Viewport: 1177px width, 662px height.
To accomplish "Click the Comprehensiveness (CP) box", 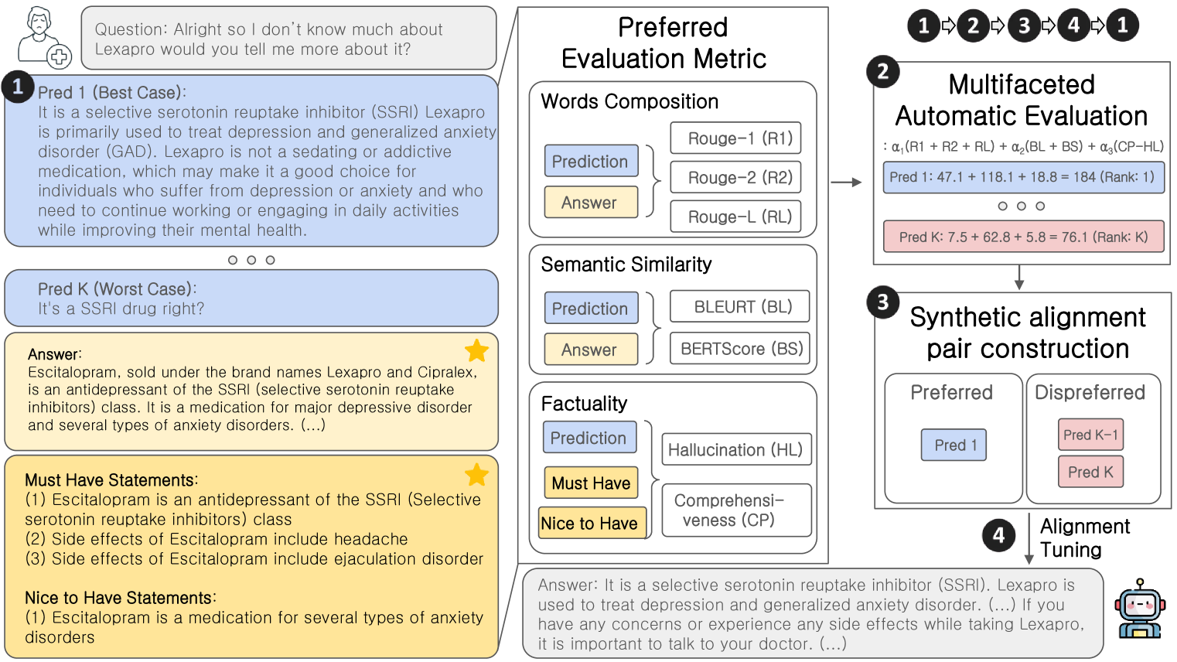I will click(x=735, y=510).
